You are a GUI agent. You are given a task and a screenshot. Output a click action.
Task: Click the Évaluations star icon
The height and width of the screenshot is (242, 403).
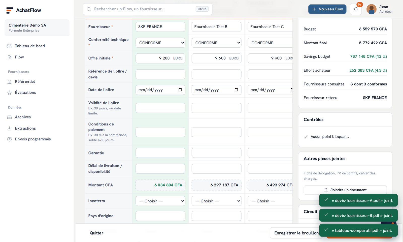click(10, 93)
